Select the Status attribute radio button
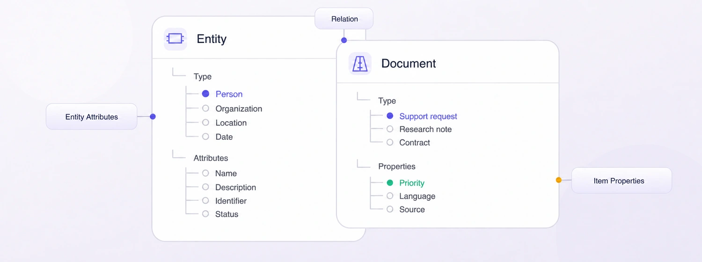Viewport: 702px width, 262px height. (205, 214)
